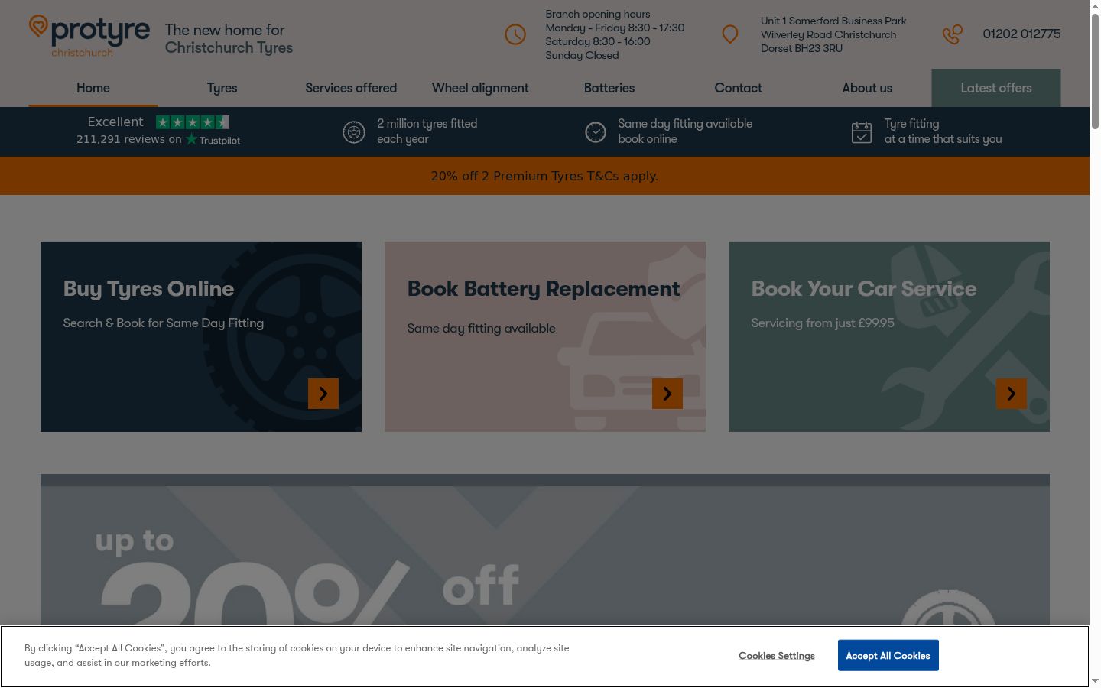Click '2 million tyres fitted each year' text

coord(427,131)
